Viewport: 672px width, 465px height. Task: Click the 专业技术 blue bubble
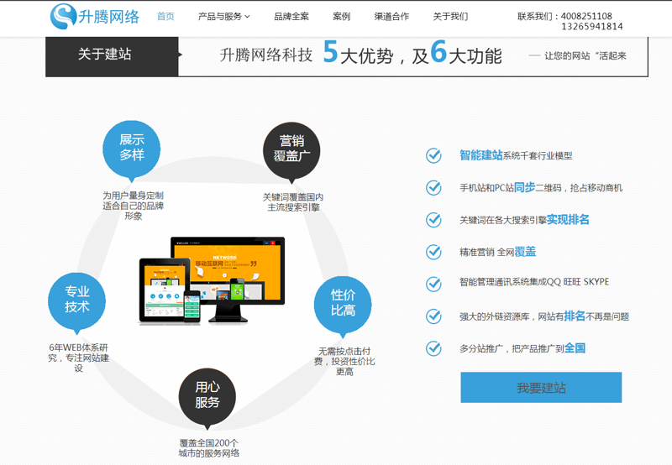coord(76,302)
